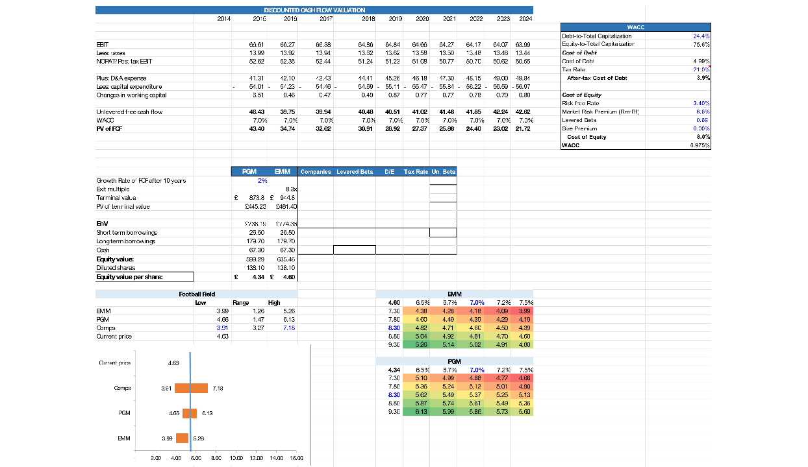This screenshot has height=467, width=808.
Task: Click the 'Terminal value' row label
Action: point(113,198)
